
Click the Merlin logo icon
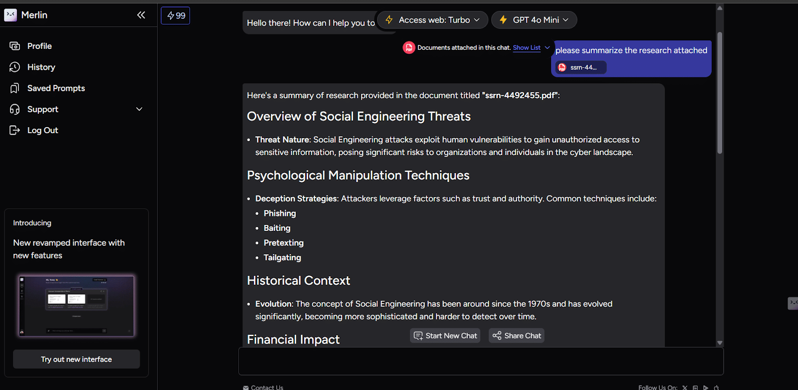click(10, 15)
